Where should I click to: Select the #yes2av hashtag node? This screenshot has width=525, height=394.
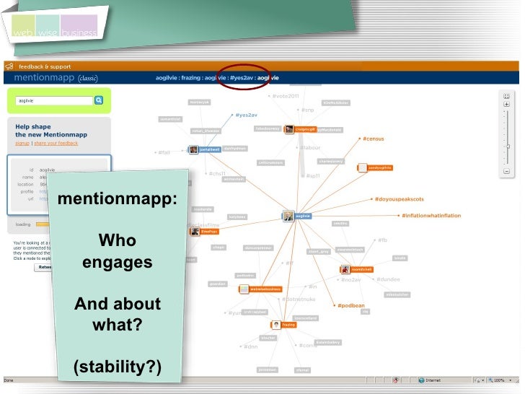click(246, 115)
